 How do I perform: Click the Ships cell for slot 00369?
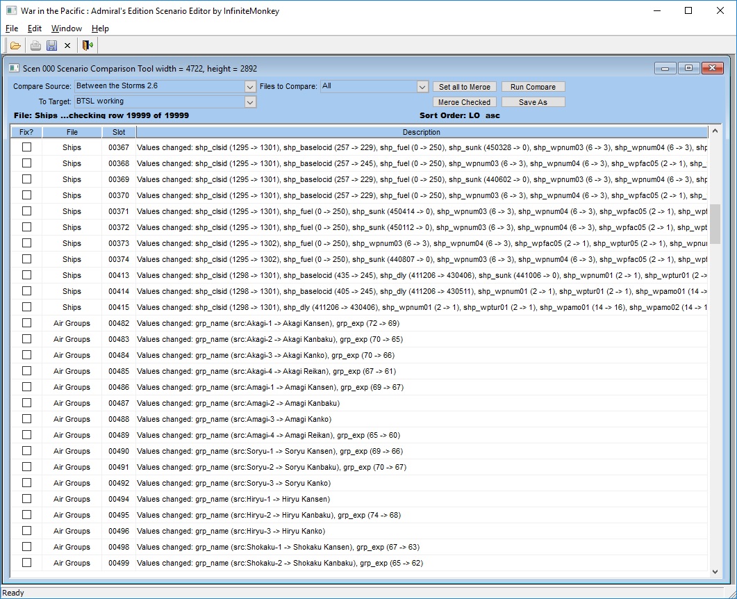pyautogui.click(x=72, y=179)
